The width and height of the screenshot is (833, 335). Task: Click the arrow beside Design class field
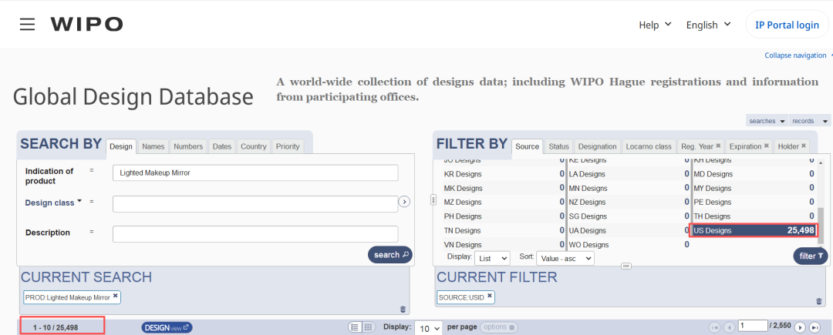click(403, 202)
